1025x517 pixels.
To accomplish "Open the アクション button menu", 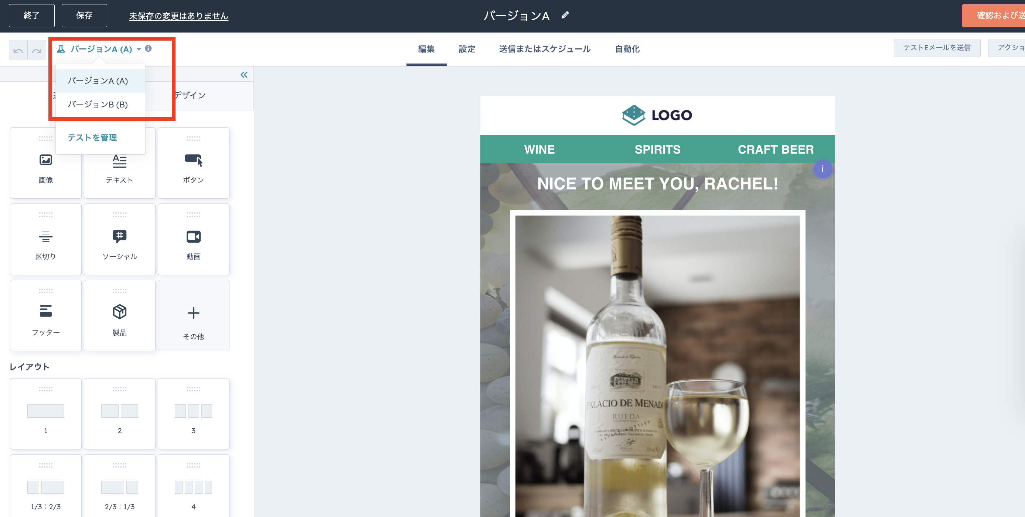I will tap(1007, 48).
